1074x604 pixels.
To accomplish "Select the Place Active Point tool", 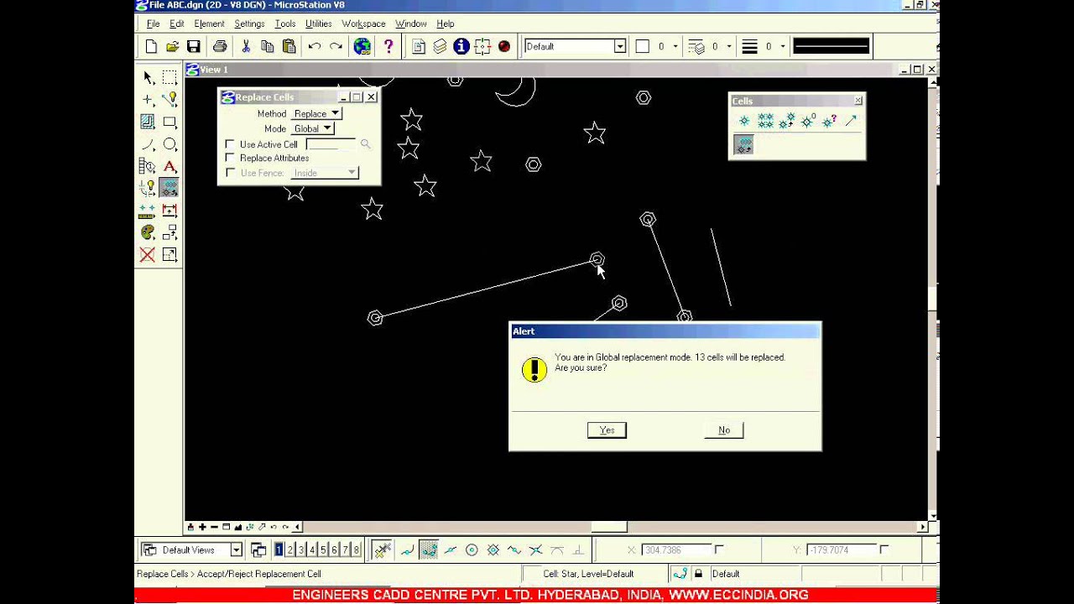I will (x=148, y=100).
